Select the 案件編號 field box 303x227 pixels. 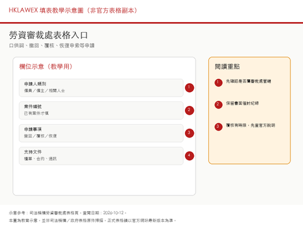tap(101, 110)
